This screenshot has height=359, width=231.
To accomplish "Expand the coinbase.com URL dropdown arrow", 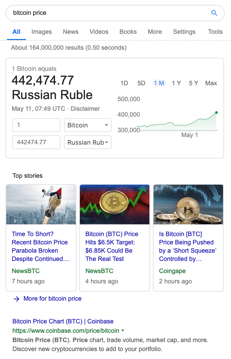I will 123,331.
